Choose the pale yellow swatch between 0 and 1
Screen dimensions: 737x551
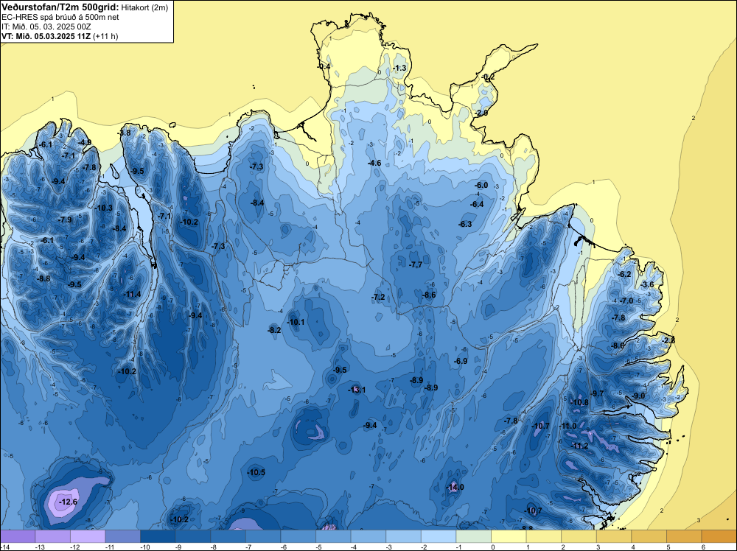point(509,536)
